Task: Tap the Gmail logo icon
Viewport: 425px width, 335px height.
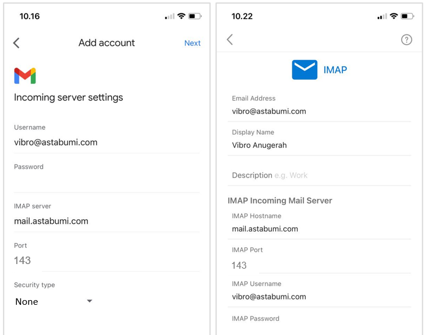Action: point(25,76)
